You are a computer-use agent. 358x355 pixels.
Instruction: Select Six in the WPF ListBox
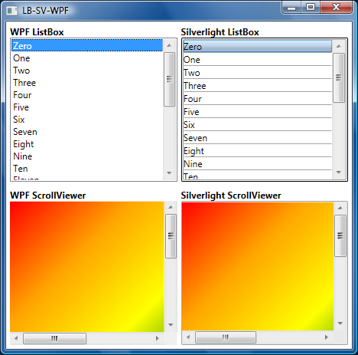87,120
